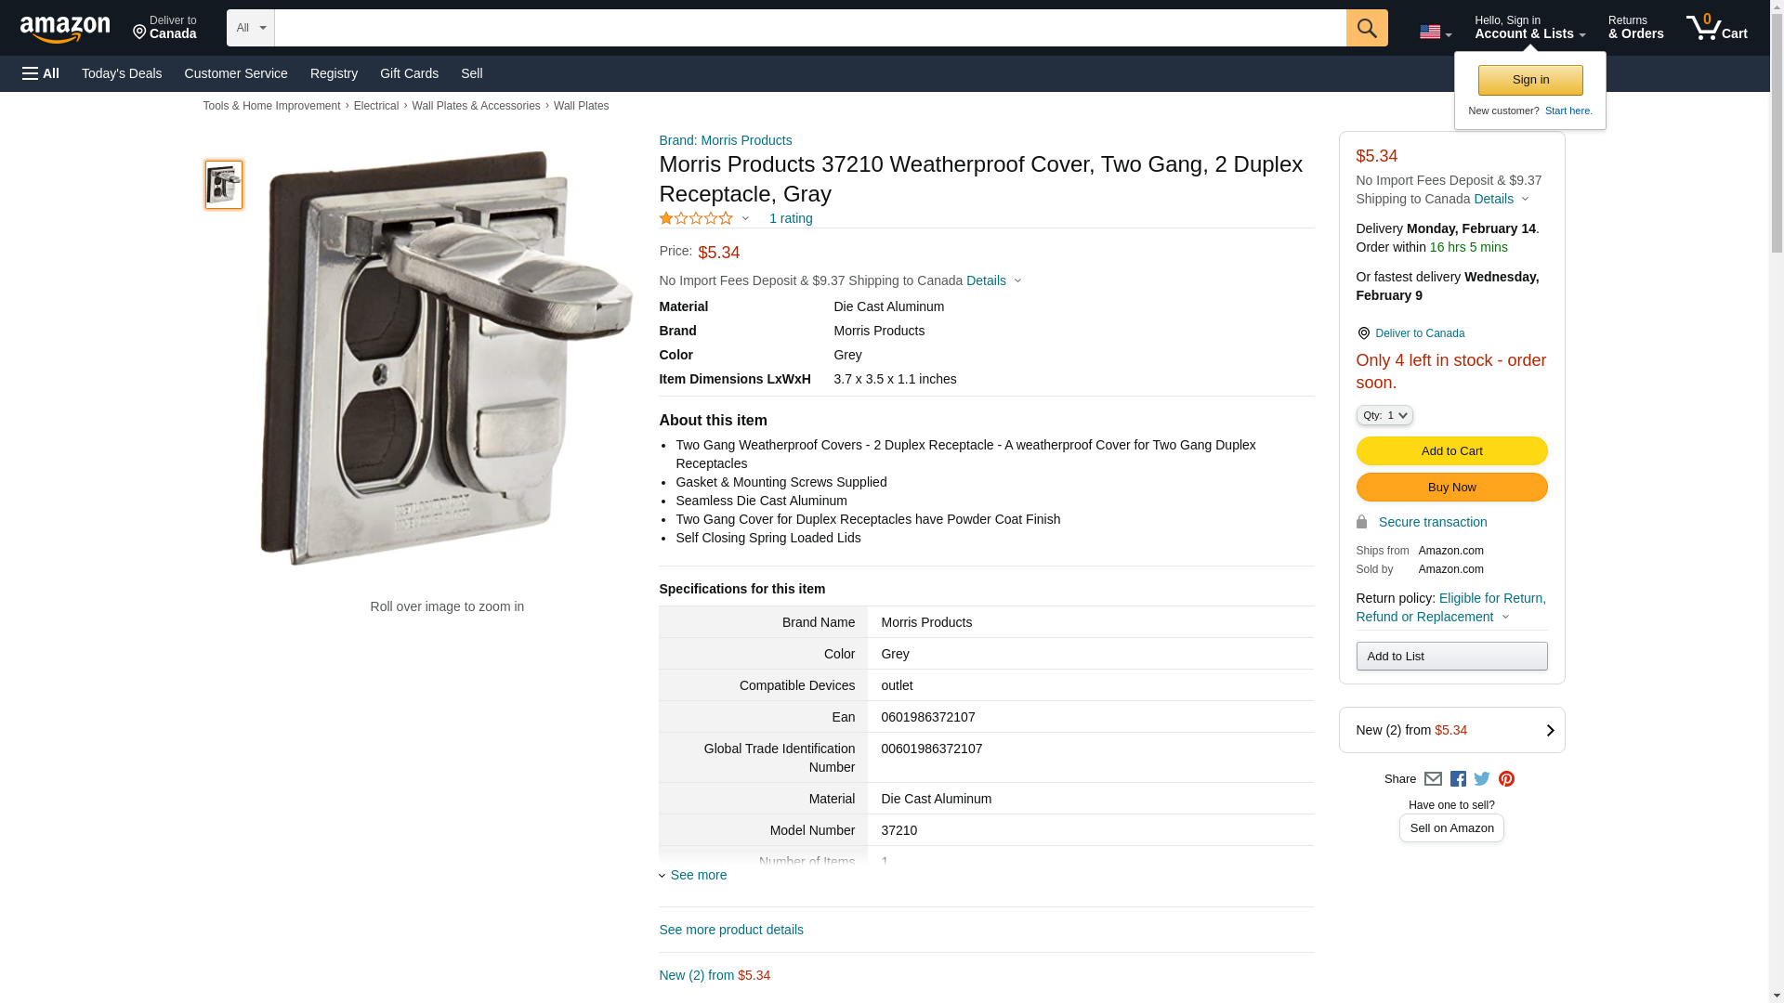
Task: Share product on Pinterest
Action: tap(1506, 779)
